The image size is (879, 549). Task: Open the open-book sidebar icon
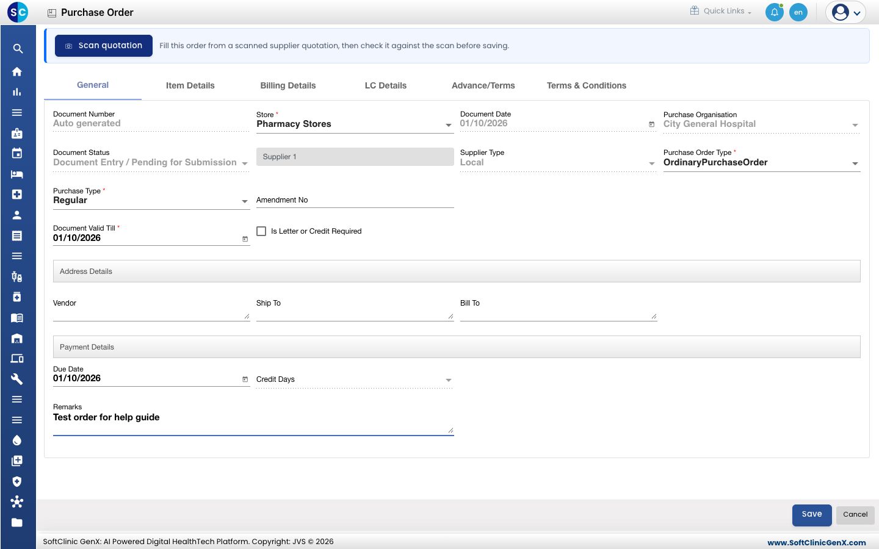pos(17,318)
